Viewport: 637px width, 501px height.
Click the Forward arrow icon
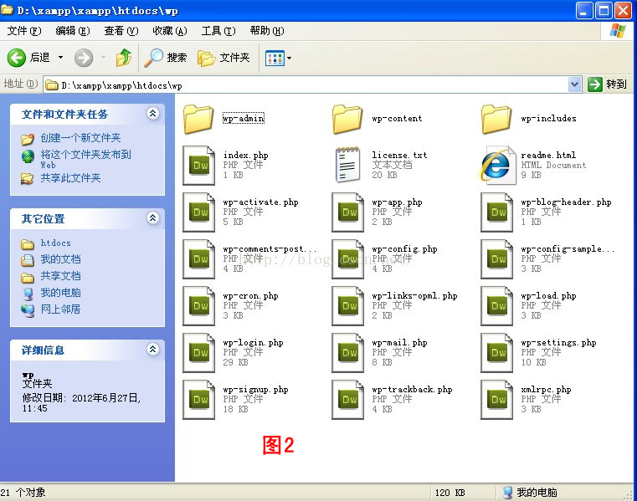pos(84,58)
